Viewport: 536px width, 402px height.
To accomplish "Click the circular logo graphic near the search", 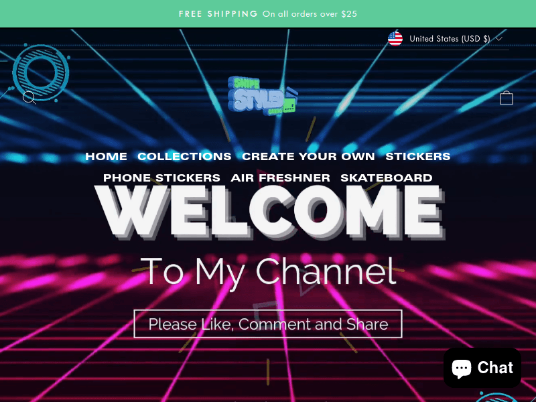I will tap(41, 73).
